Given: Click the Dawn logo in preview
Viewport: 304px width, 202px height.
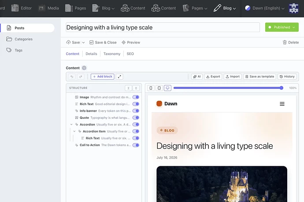Looking at the screenshot, I should tap(167, 103).
